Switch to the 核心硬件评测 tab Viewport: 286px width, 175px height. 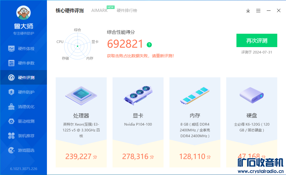click(x=69, y=10)
